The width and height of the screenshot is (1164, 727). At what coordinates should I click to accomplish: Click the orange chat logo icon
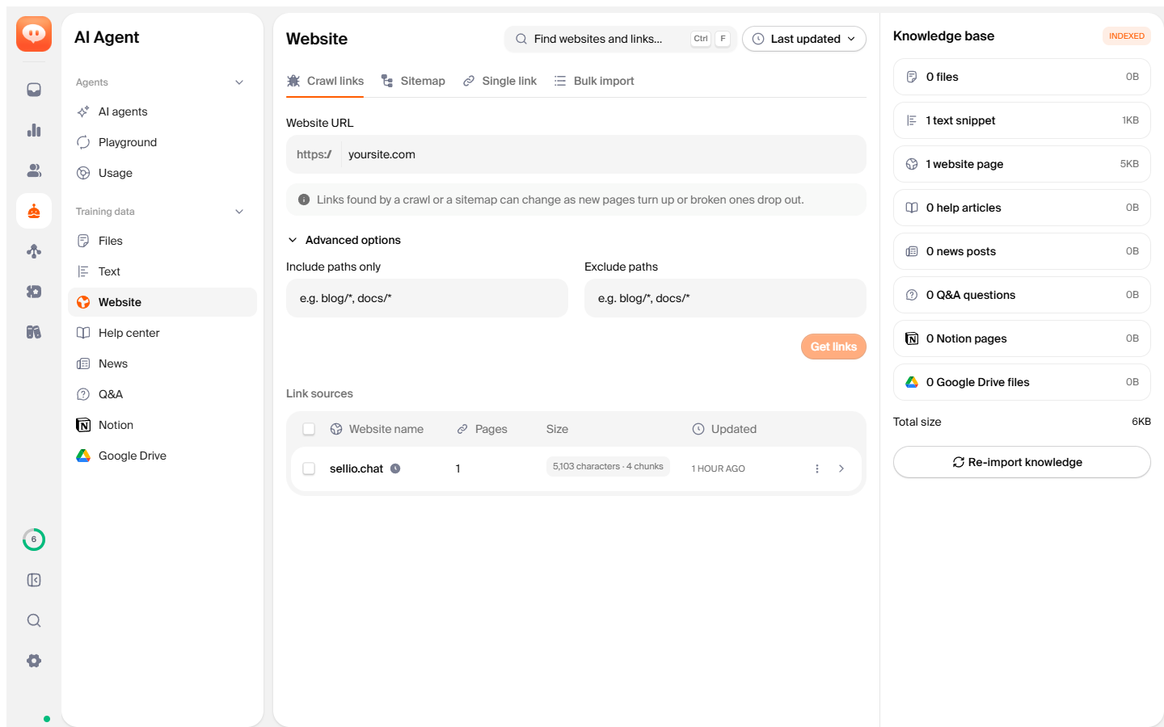[34, 34]
